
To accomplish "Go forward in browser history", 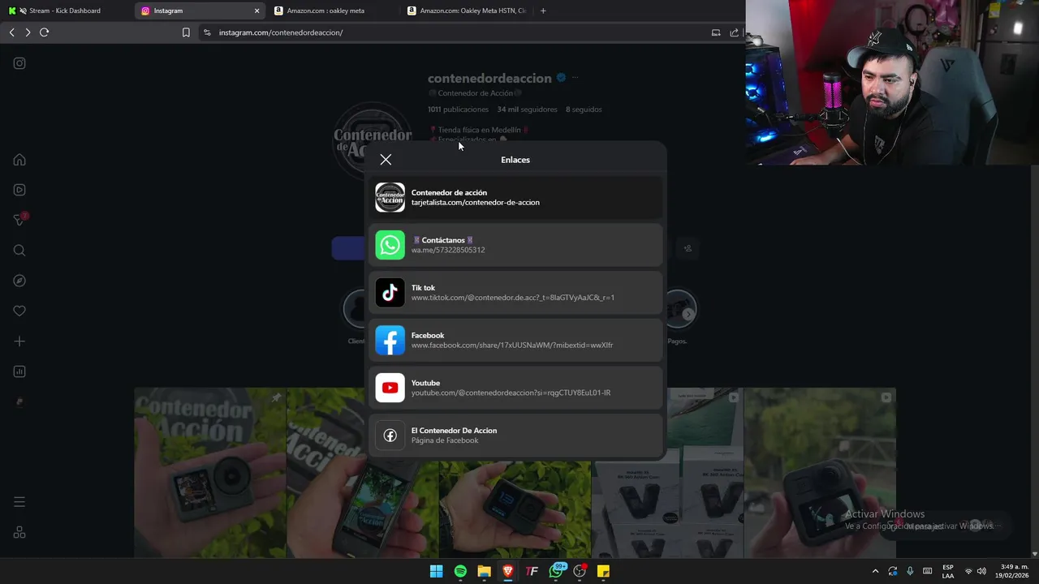I will pos(28,32).
